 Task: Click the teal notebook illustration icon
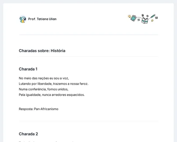coord(133,18)
